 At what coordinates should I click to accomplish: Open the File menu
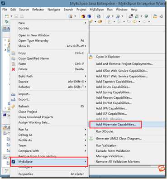5,10
